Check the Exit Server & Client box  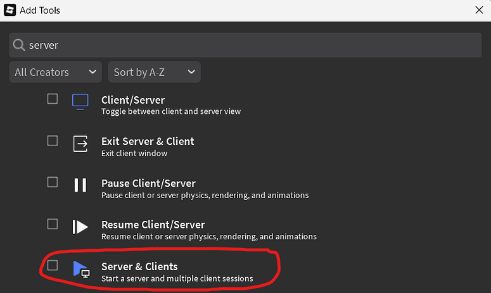click(x=53, y=140)
